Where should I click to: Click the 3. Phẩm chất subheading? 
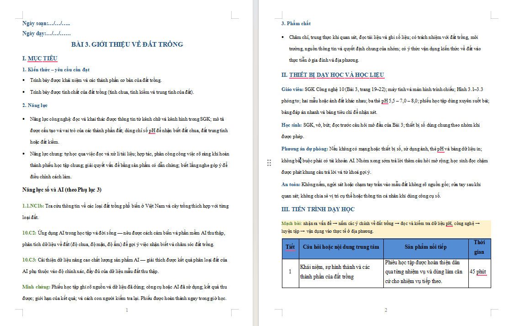tap(296, 23)
